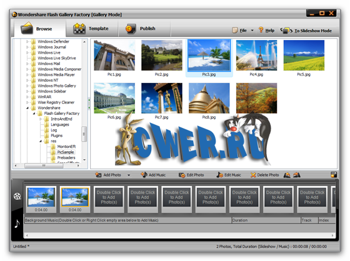Viewport: 350px width, 261px height.
Task: Collapse the Wondershare folder
Action: [x=27, y=108]
